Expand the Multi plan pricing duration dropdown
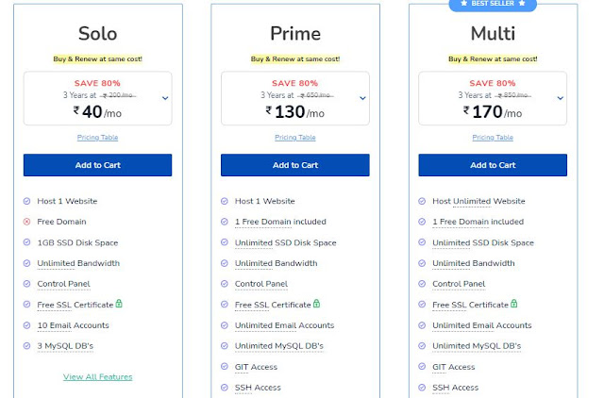Viewport: 604px width, 398px height. pyautogui.click(x=561, y=98)
